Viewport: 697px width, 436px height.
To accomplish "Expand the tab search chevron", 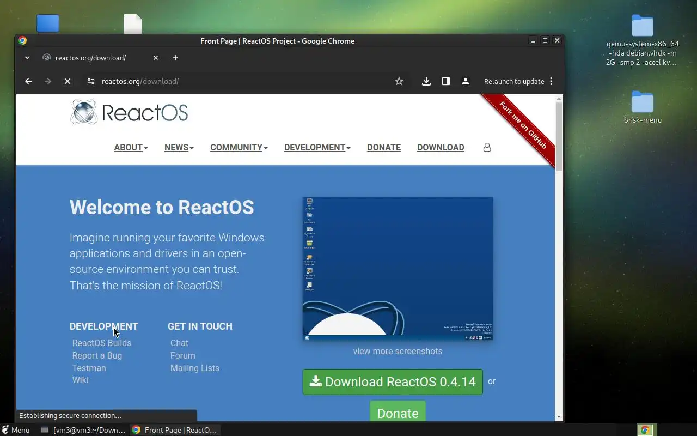I will click(27, 58).
